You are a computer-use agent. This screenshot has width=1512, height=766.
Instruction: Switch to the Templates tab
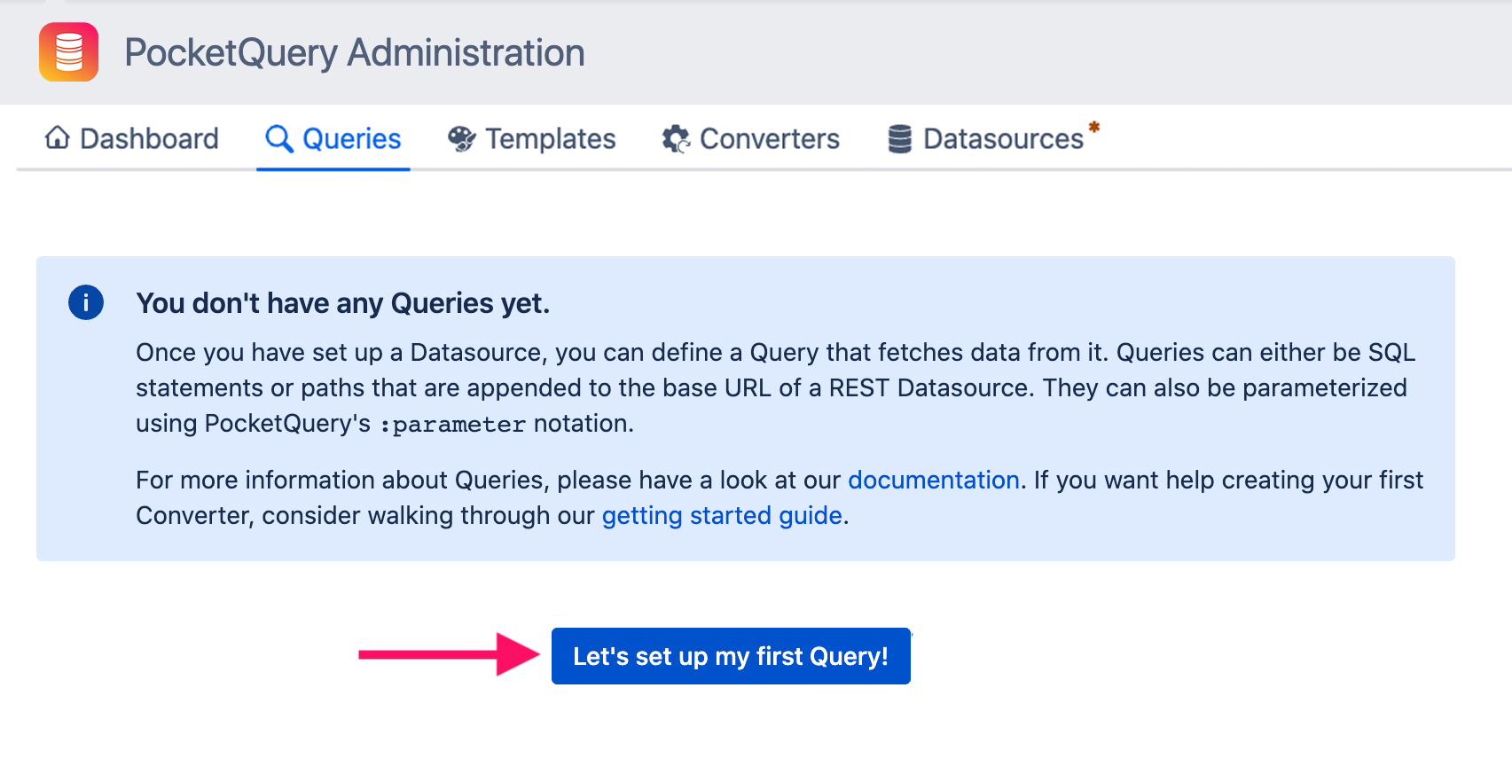tap(531, 138)
